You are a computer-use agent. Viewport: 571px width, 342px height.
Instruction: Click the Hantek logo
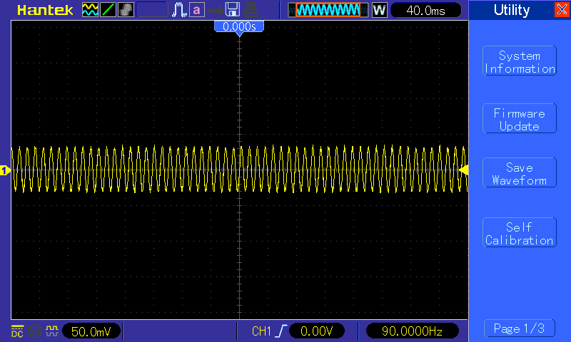point(45,10)
